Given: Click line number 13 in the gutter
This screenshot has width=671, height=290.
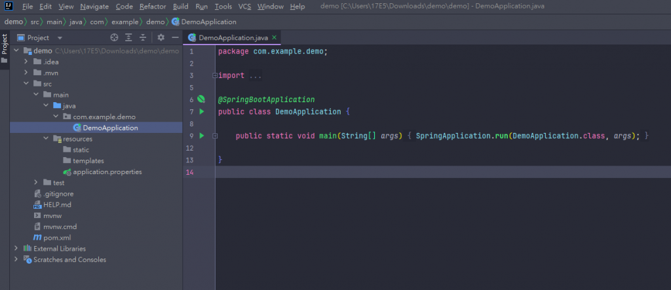Looking at the screenshot, I should click(x=189, y=160).
